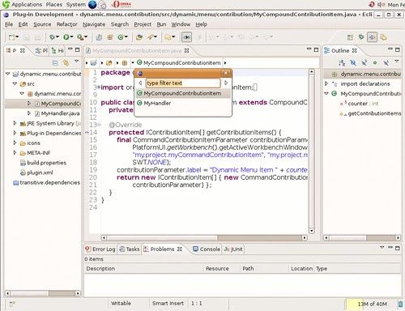Click the breadcrumb popup right arrow
Viewport: 405px width, 311px height.
click(226, 83)
